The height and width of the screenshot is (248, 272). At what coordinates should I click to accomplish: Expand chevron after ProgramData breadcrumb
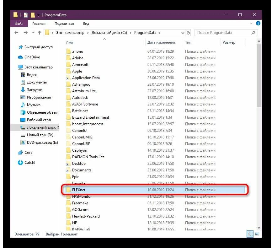[x=160, y=33]
